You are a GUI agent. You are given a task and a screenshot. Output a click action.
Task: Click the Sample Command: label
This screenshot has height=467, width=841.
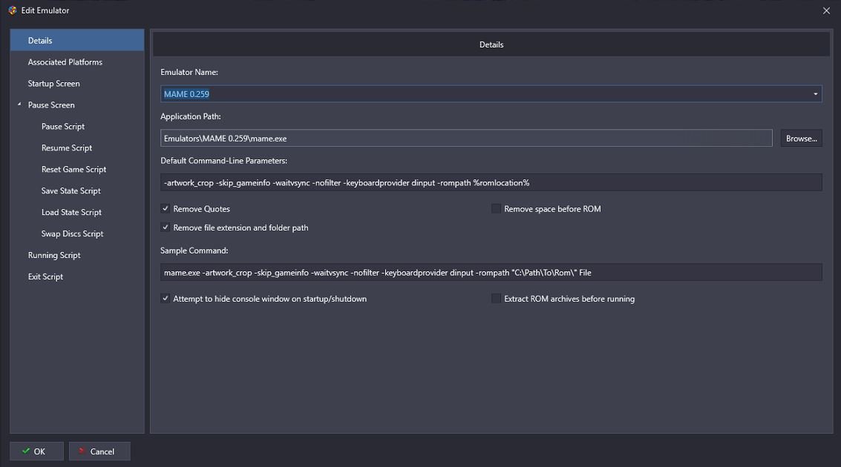click(194, 251)
